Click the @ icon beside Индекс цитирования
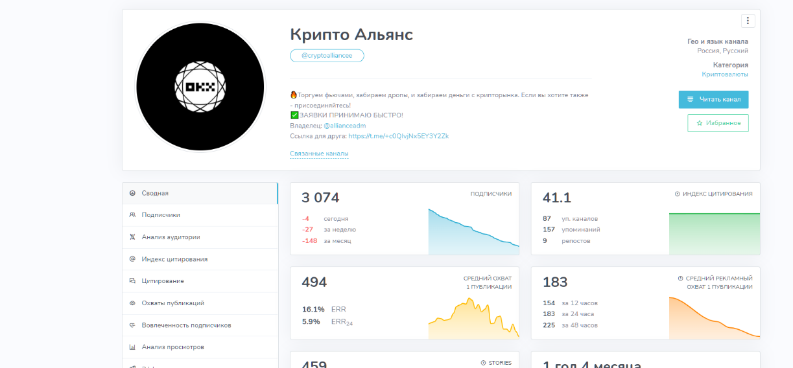Screen dimensions: 793x368 pos(132,259)
